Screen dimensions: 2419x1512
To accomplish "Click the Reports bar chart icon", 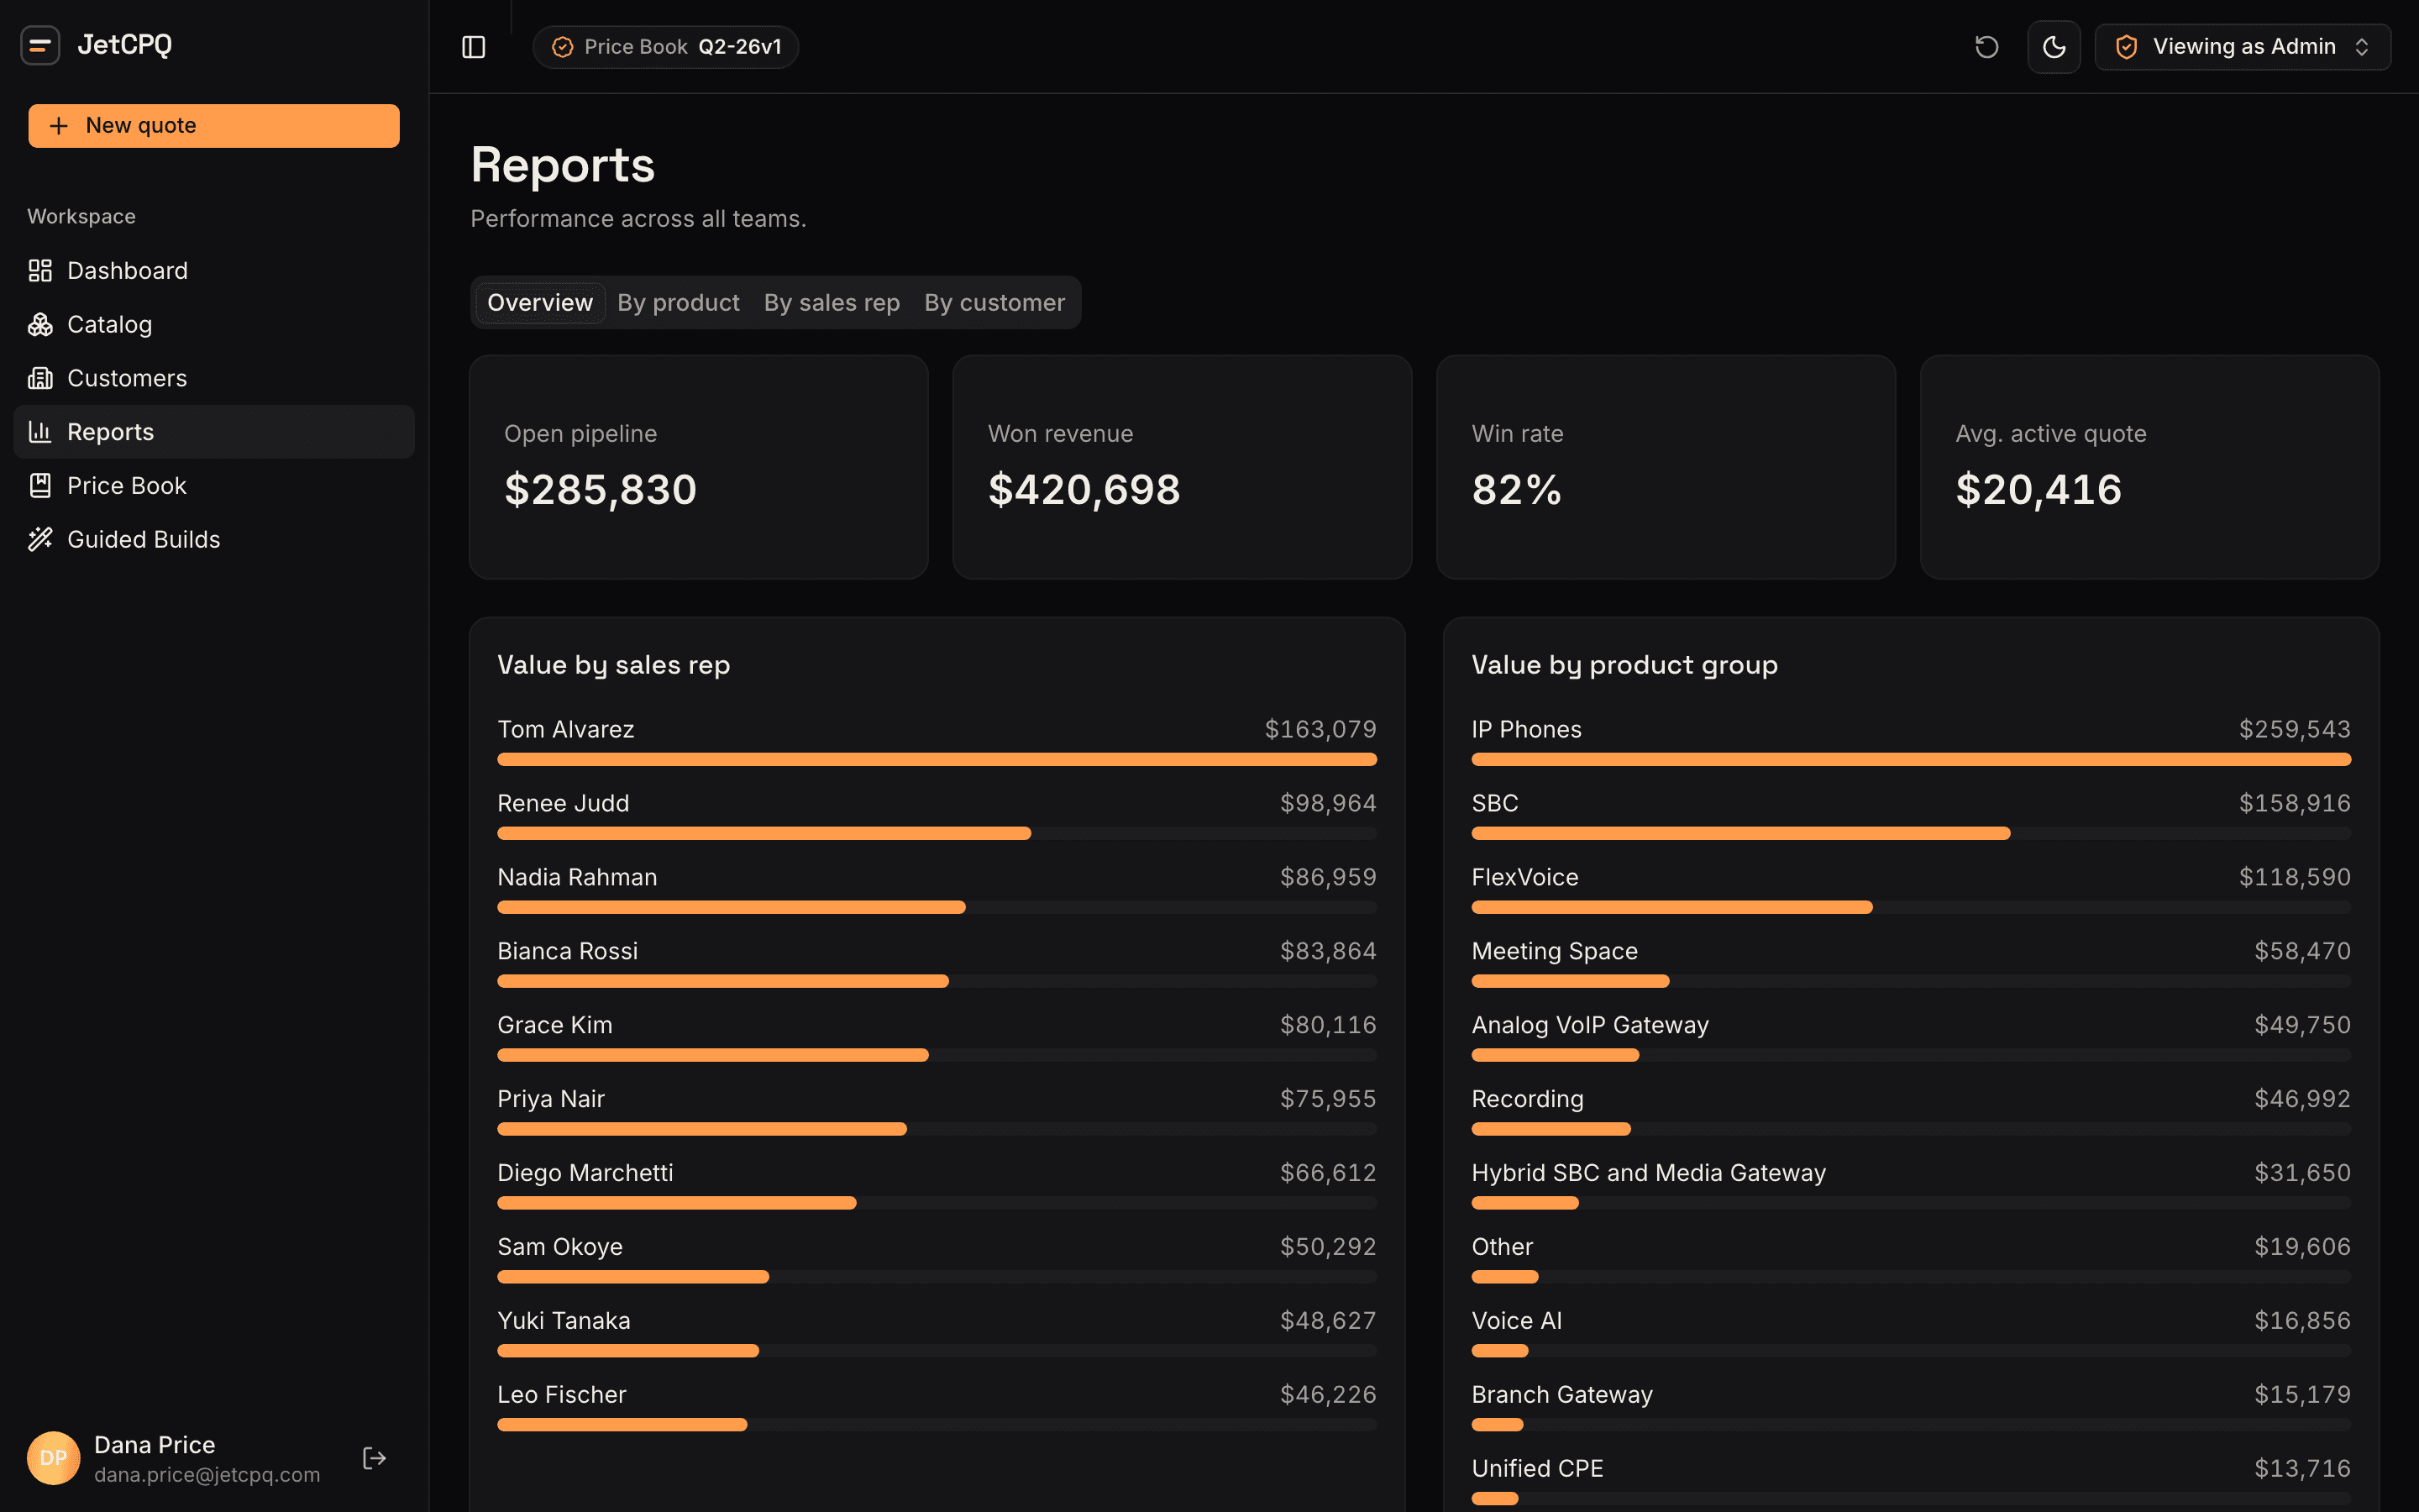I will pos(40,432).
